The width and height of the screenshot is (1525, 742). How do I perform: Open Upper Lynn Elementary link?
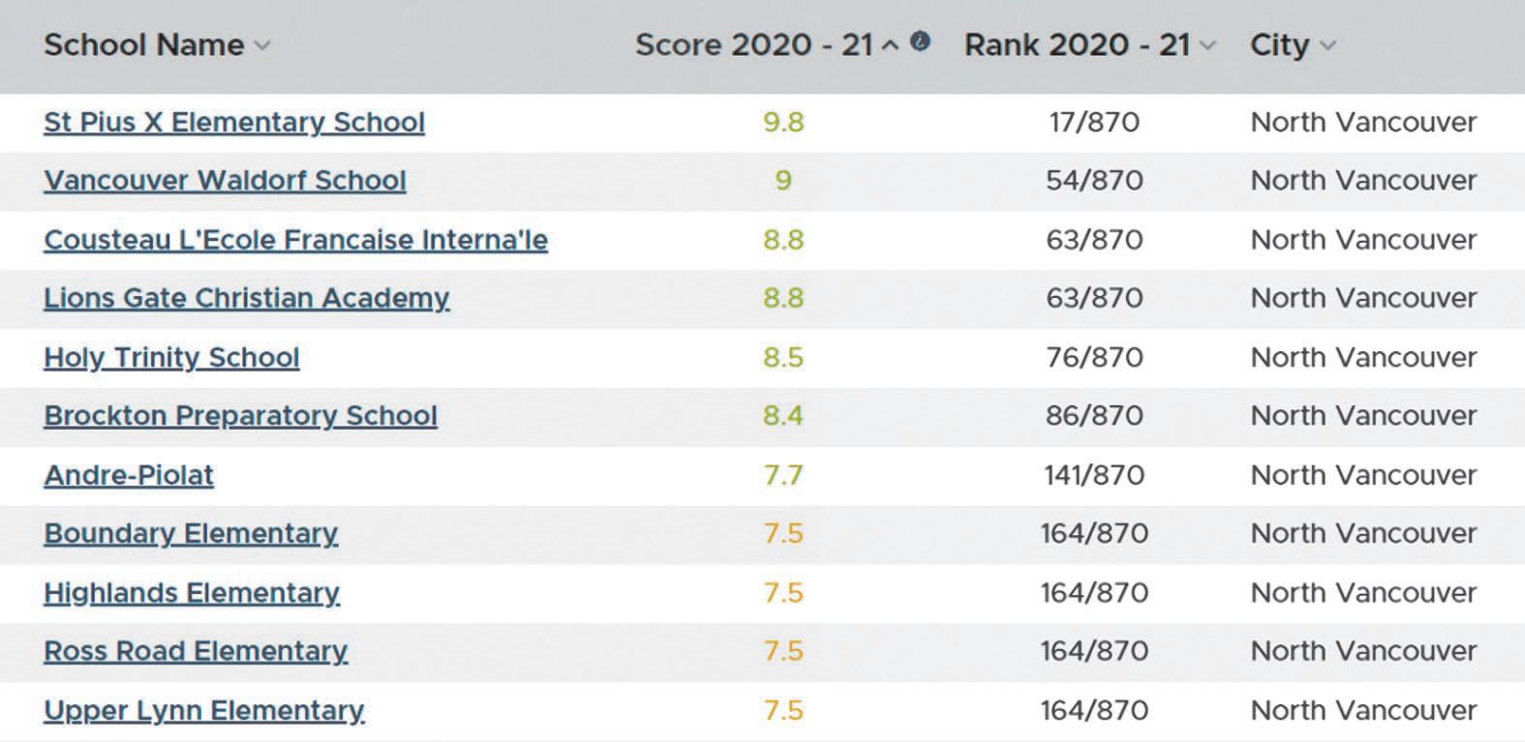[x=204, y=710]
